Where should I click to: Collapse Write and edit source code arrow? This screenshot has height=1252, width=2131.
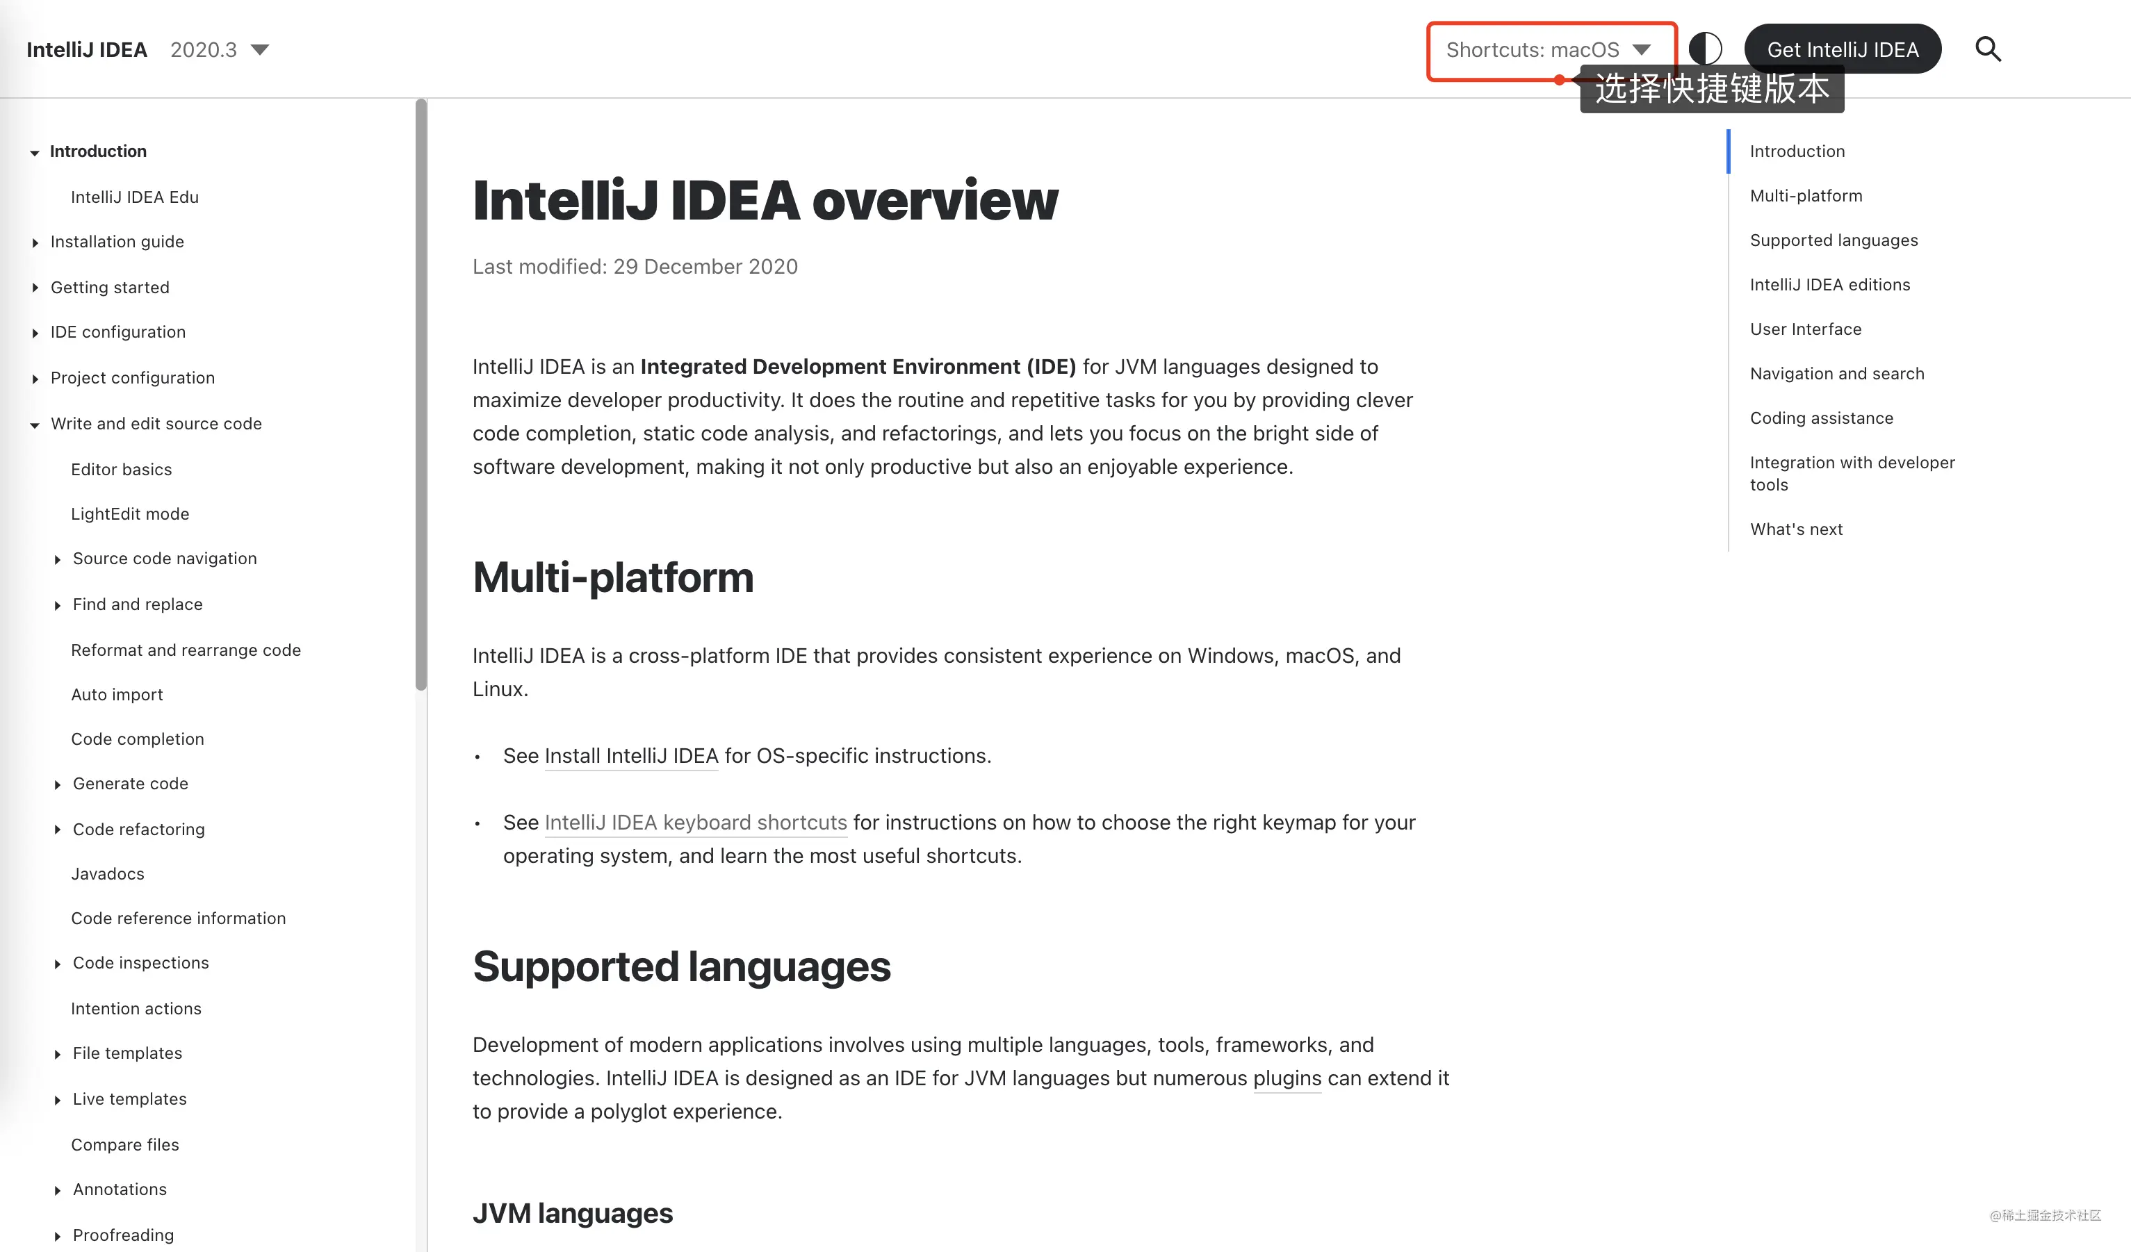point(35,425)
